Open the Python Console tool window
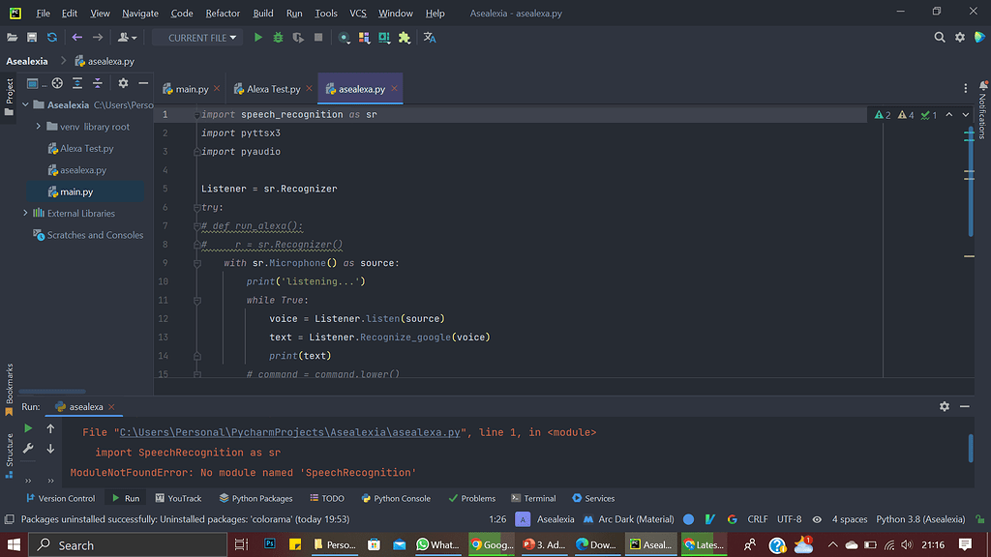Image resolution: width=991 pixels, height=557 pixels. point(396,498)
